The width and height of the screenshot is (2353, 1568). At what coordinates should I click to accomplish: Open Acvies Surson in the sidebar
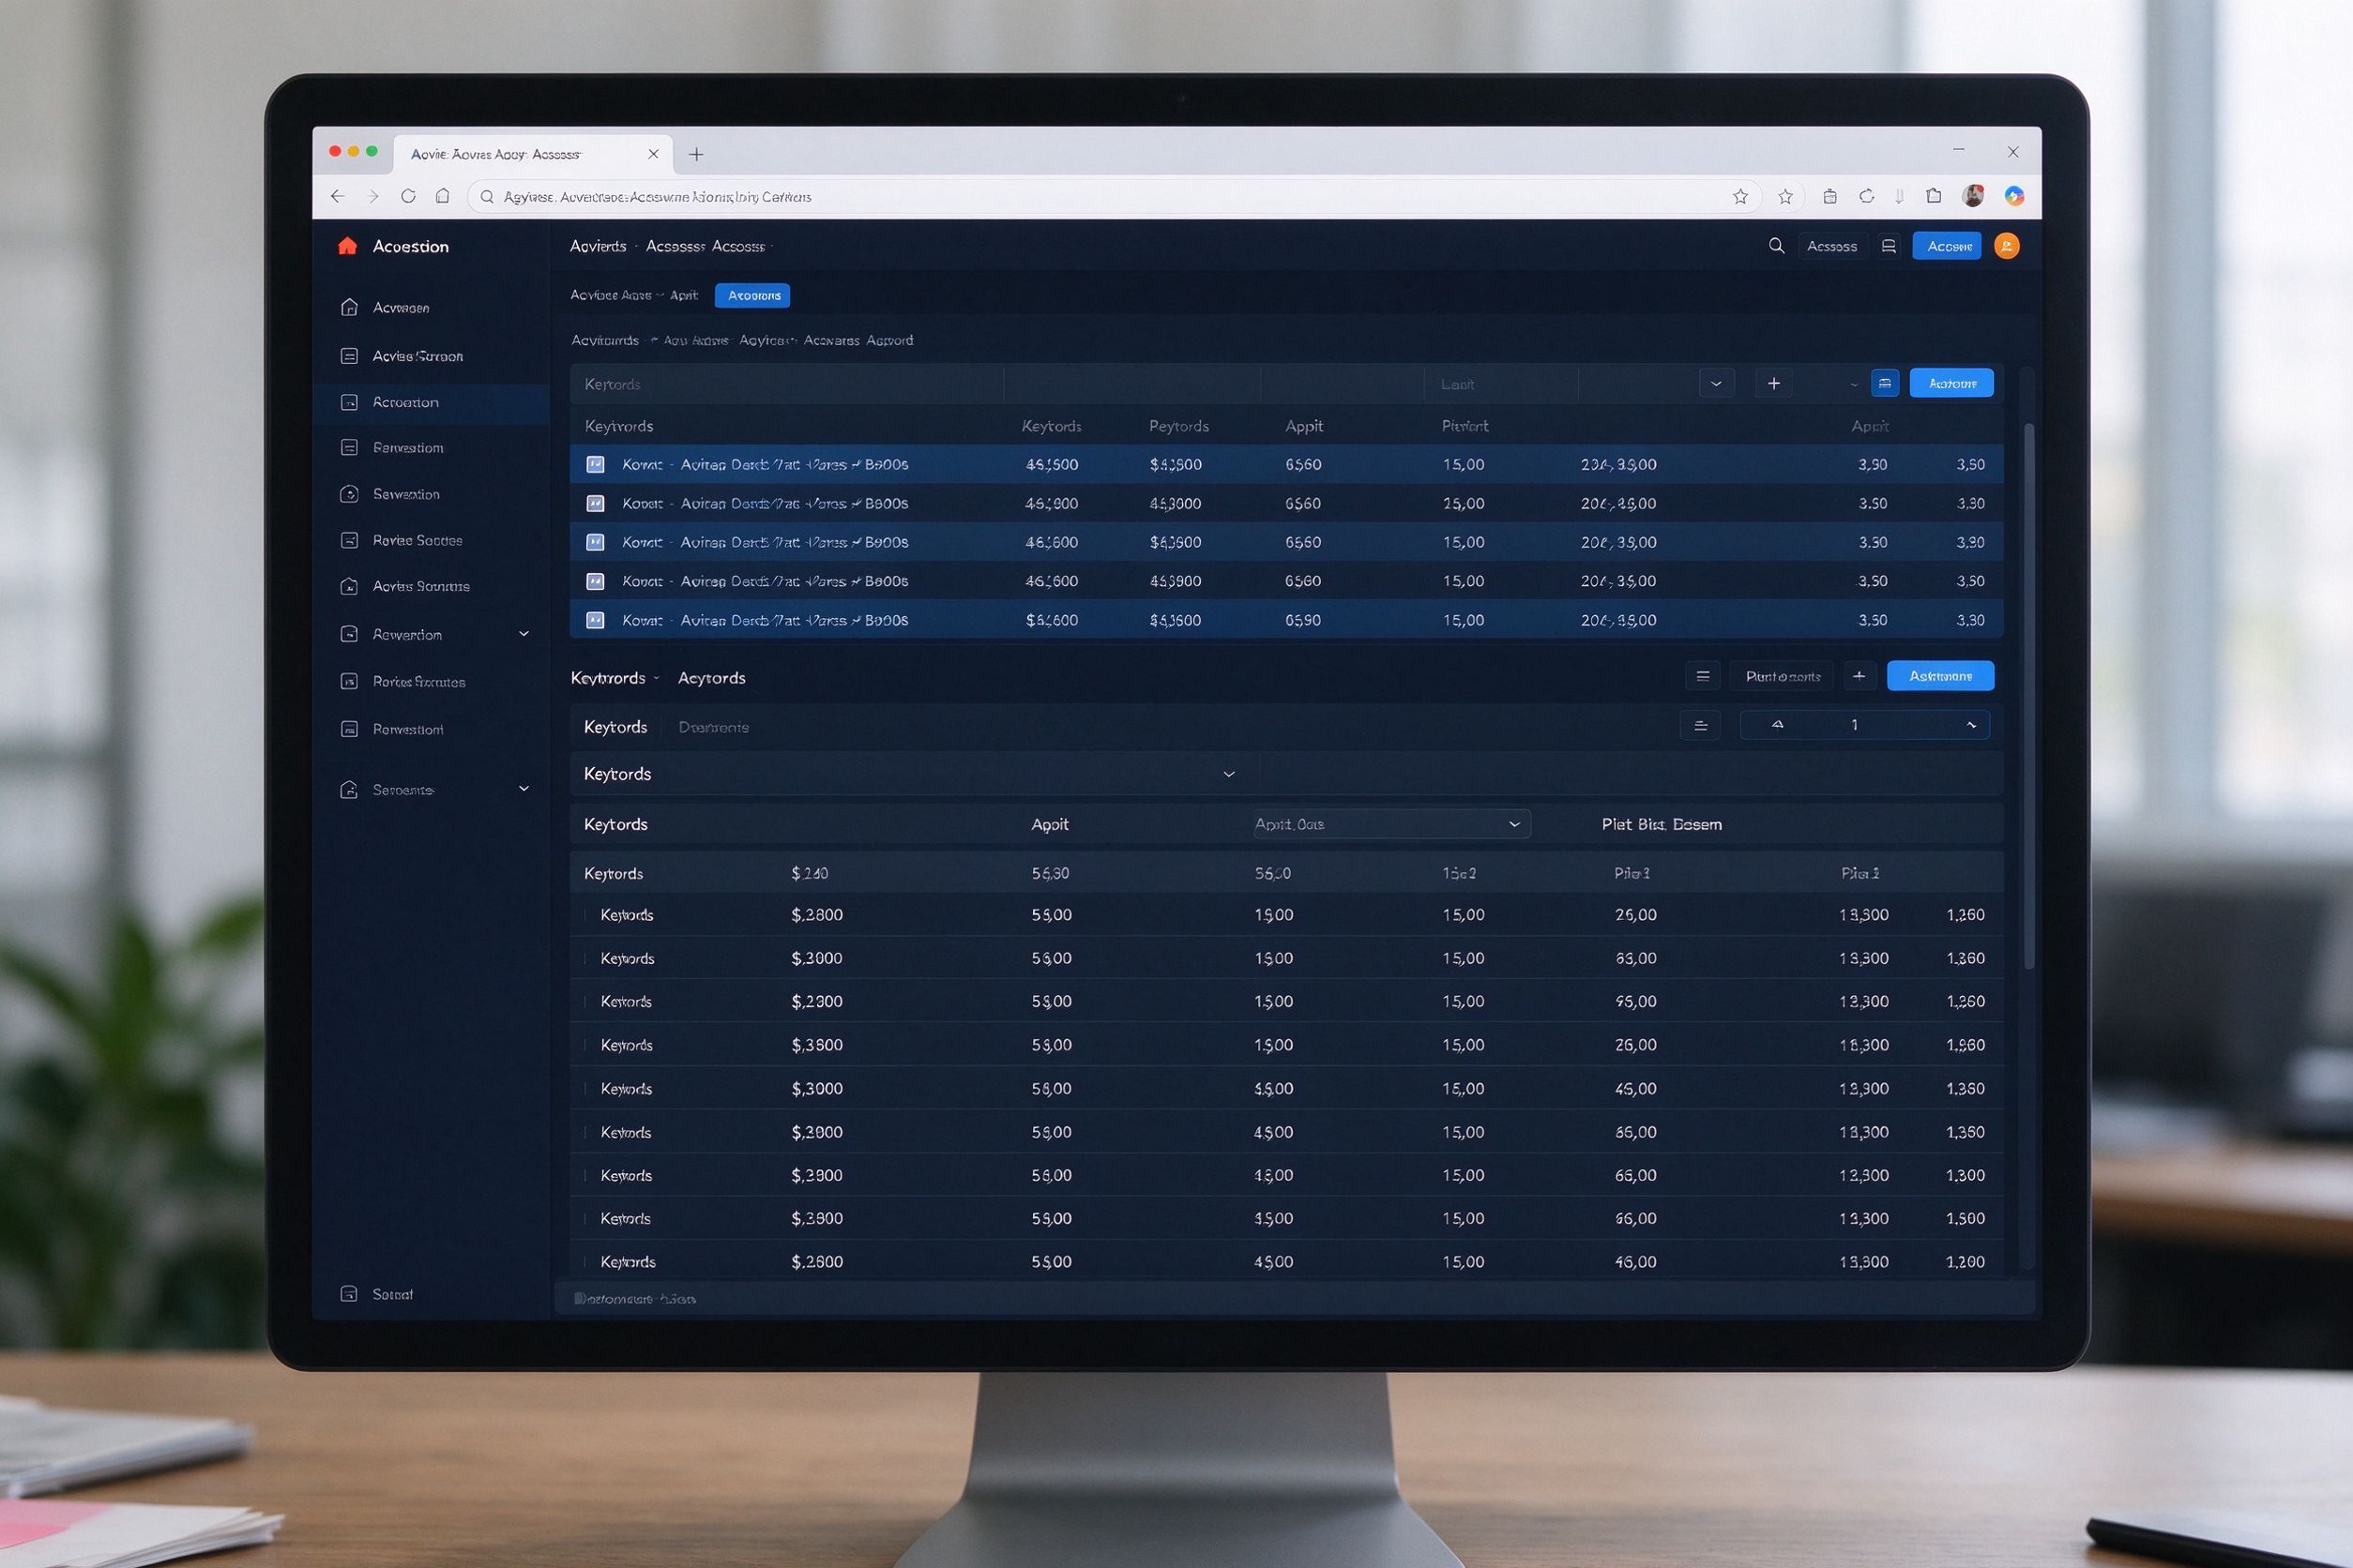417,356
